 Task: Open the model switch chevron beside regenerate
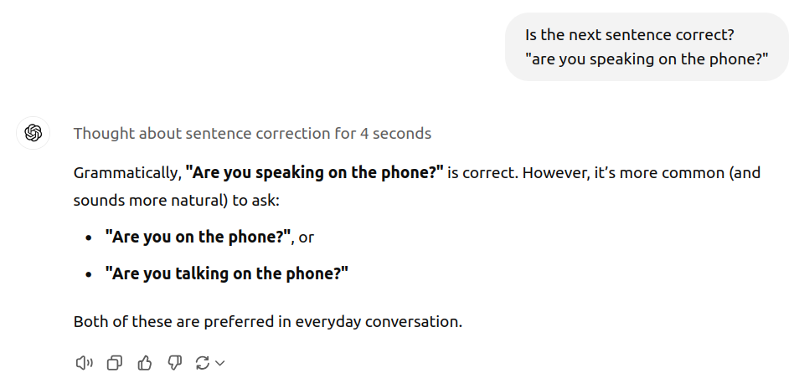(219, 363)
